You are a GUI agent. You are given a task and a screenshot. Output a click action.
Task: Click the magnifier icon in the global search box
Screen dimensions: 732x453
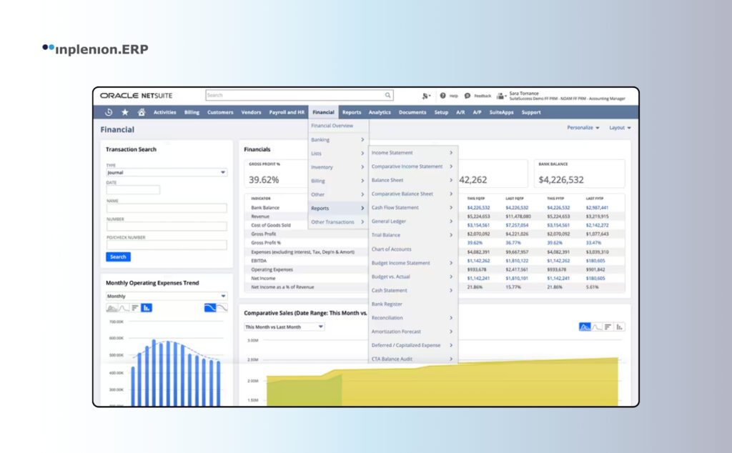click(388, 95)
